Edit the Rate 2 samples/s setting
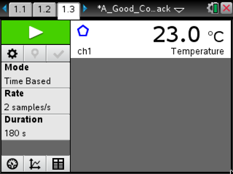The width and height of the screenshot is (233, 174). click(36, 101)
